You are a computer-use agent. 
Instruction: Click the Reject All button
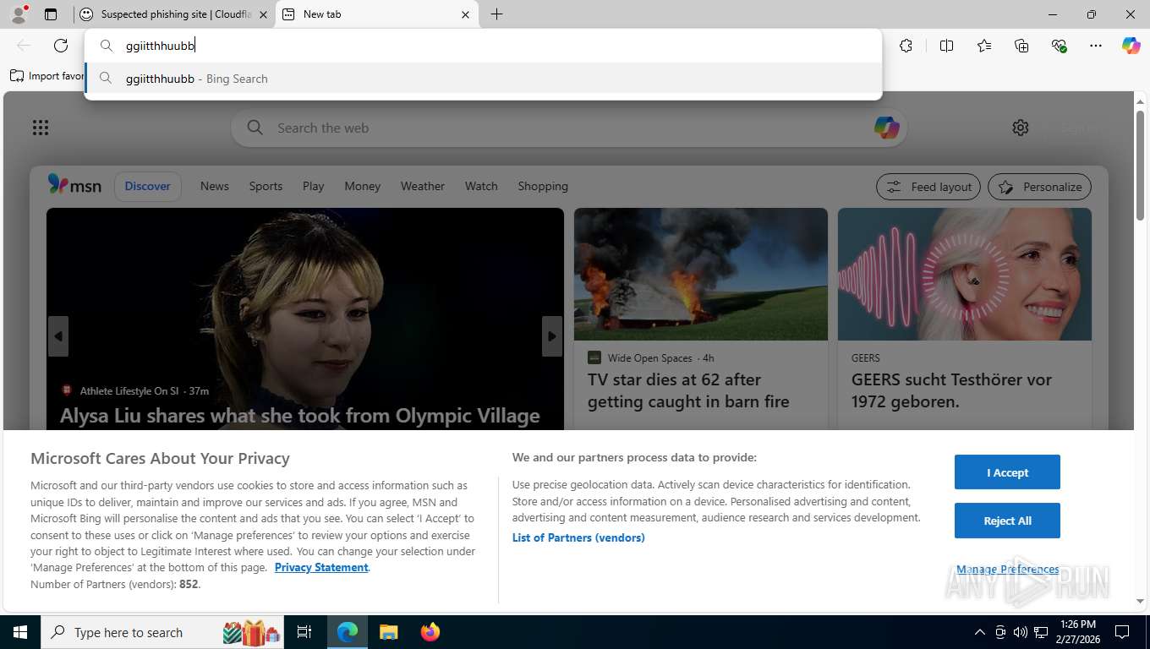click(x=1007, y=521)
